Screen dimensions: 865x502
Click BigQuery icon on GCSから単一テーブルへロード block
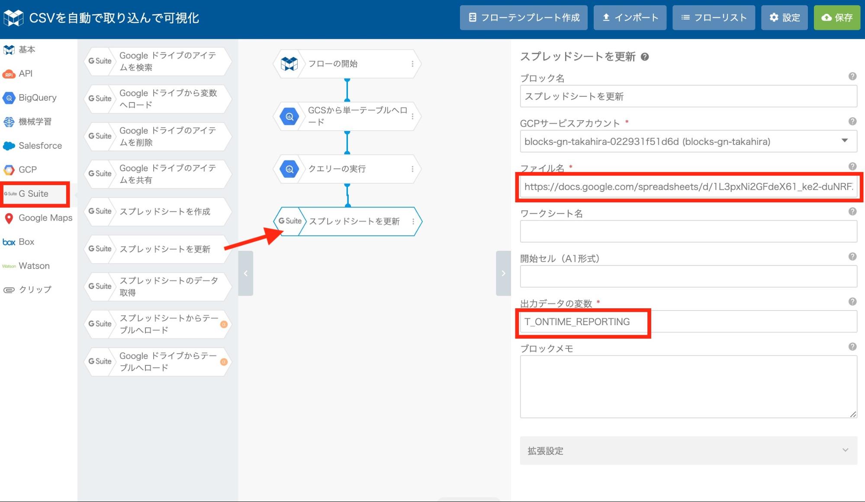click(x=289, y=116)
